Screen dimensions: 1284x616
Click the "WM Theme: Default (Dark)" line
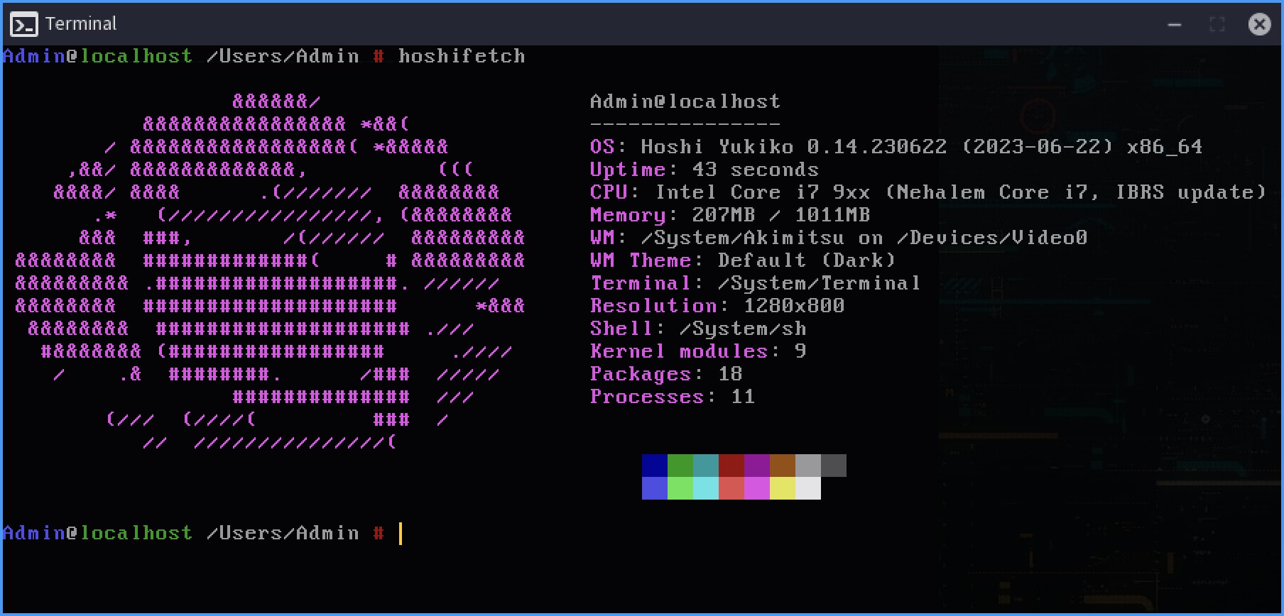coord(743,260)
